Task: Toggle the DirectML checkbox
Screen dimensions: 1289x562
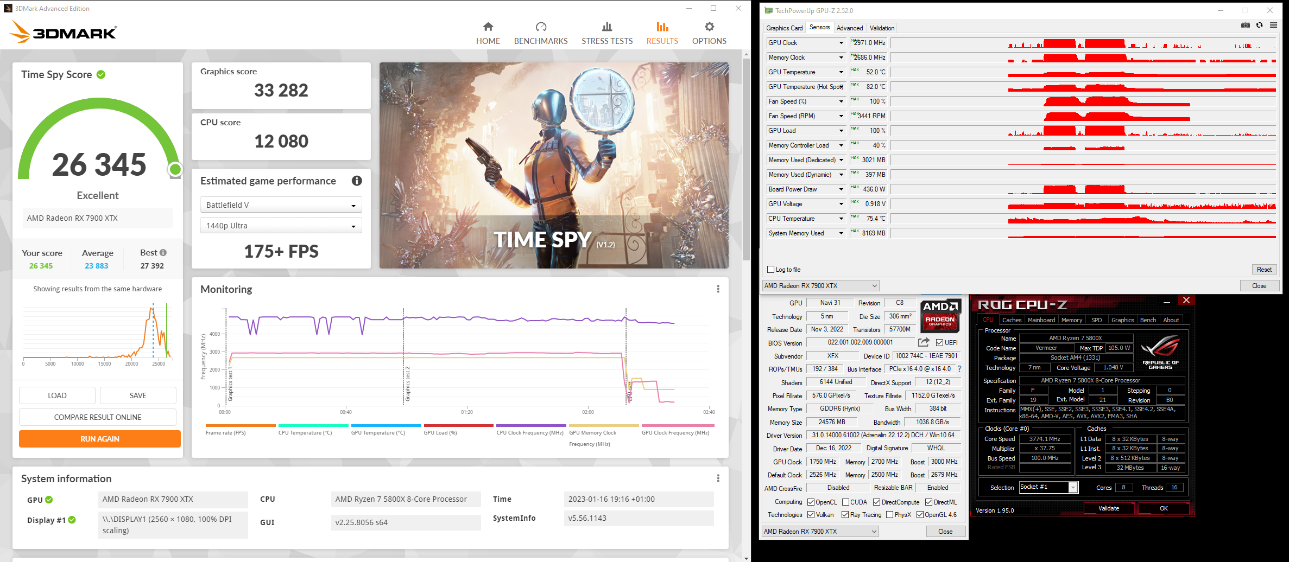Action: 928,502
